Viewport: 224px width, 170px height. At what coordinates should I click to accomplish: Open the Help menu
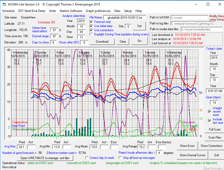[x=139, y=11]
